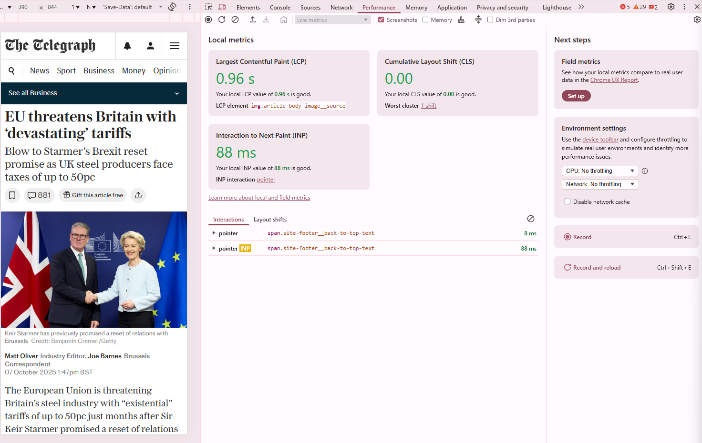This screenshot has height=443, width=702.
Task: Open the Network: No throttling dropdown
Action: (600, 184)
